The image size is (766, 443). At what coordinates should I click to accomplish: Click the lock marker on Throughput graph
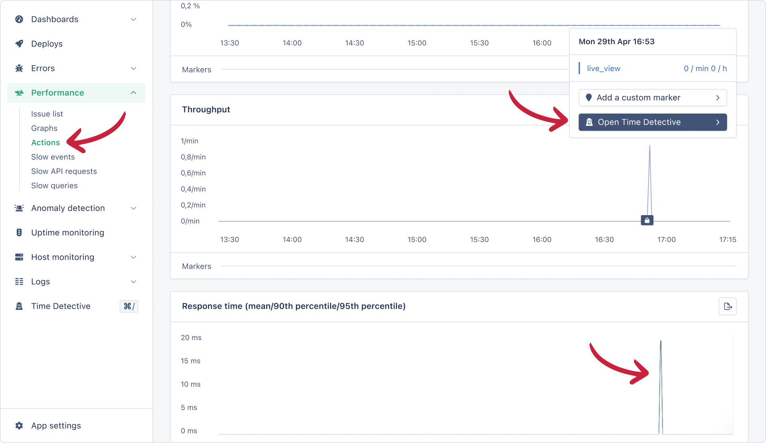point(647,220)
